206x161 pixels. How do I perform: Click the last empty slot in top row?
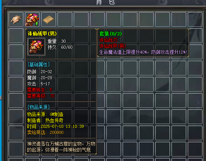[x=195, y=20]
